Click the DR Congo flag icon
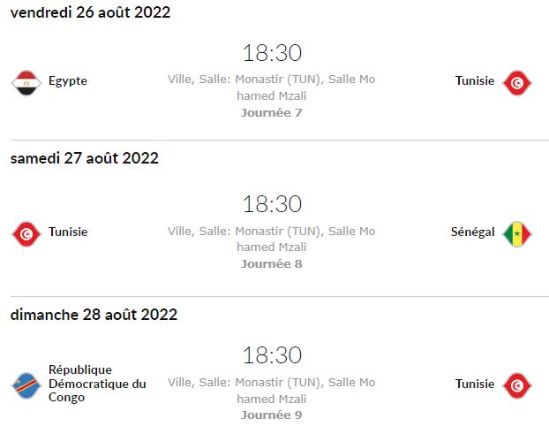The width and height of the screenshot is (549, 434). pos(26,385)
